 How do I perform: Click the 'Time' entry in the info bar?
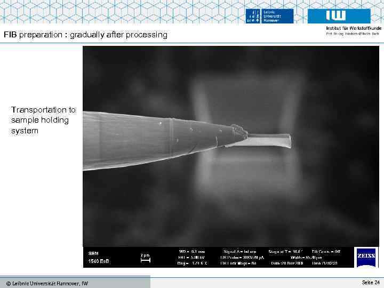pyautogui.click(x=324, y=263)
